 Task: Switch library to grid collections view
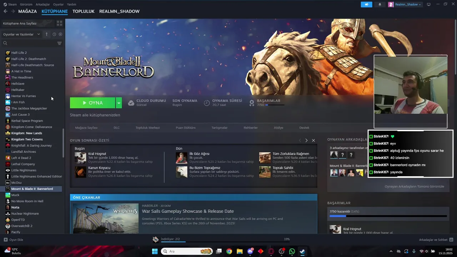point(59,23)
